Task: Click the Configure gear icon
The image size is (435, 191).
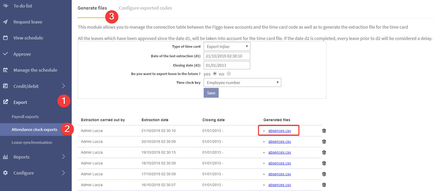Action: (x=5, y=173)
